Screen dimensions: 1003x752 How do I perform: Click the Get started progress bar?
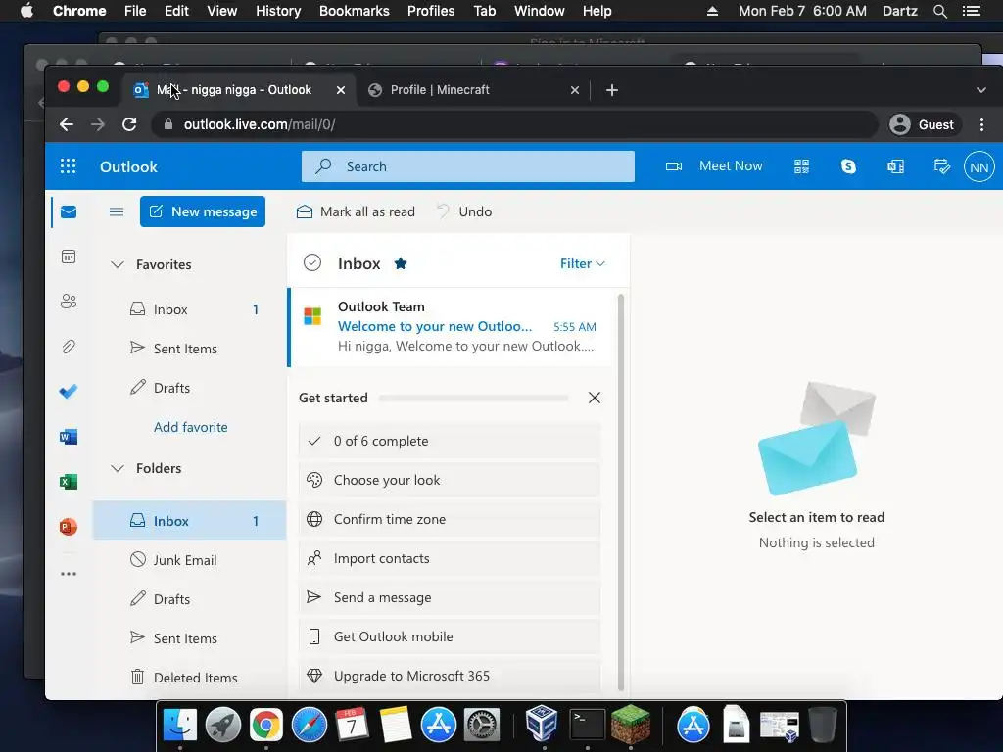point(474,398)
